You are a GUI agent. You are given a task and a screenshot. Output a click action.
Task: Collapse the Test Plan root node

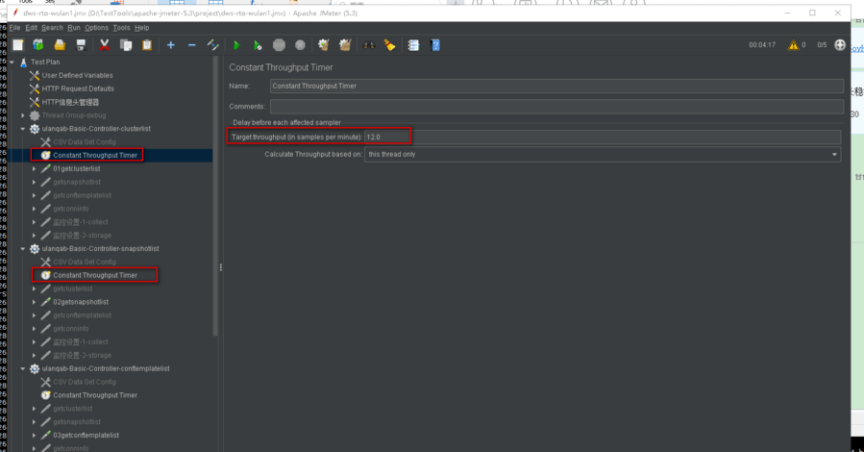12,63
